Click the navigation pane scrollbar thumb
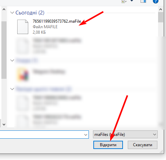Image resolution: width=166 pixels, height=160 pixels. pyautogui.click(x=4, y=50)
